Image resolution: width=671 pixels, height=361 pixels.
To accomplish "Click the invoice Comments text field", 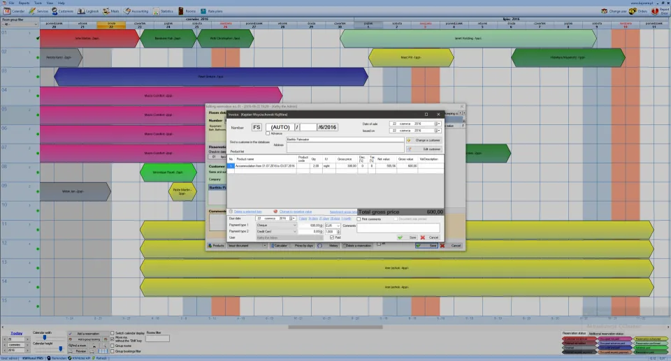I will click(398, 228).
